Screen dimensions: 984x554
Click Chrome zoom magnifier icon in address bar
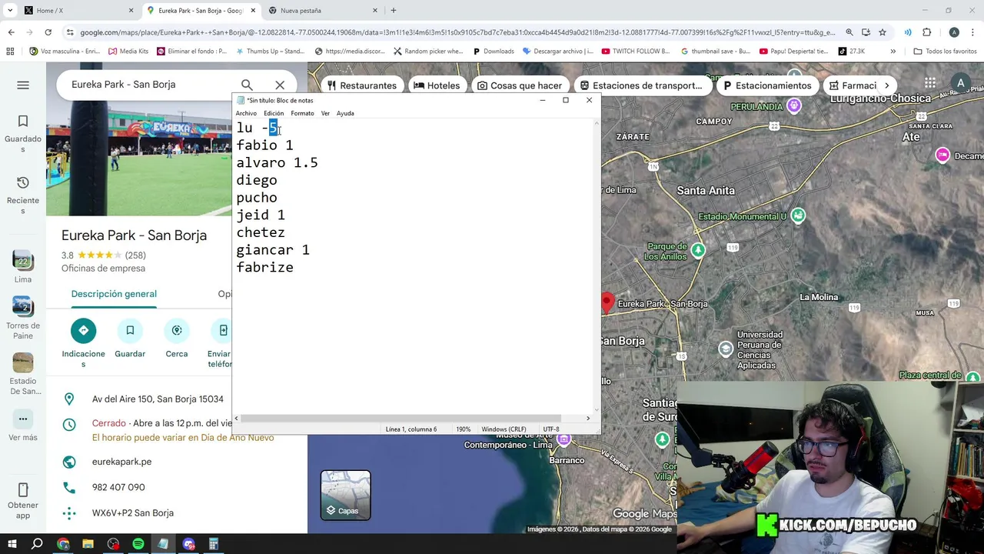click(849, 32)
